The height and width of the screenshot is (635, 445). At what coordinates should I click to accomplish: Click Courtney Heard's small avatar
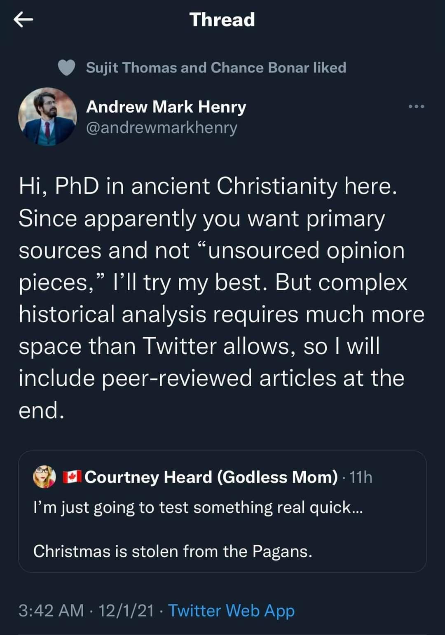[x=44, y=477]
